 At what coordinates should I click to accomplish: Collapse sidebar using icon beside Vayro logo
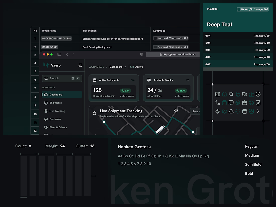coord(80,65)
